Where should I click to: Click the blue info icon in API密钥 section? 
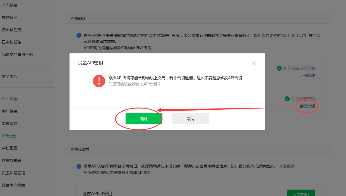pyautogui.click(x=79, y=36)
